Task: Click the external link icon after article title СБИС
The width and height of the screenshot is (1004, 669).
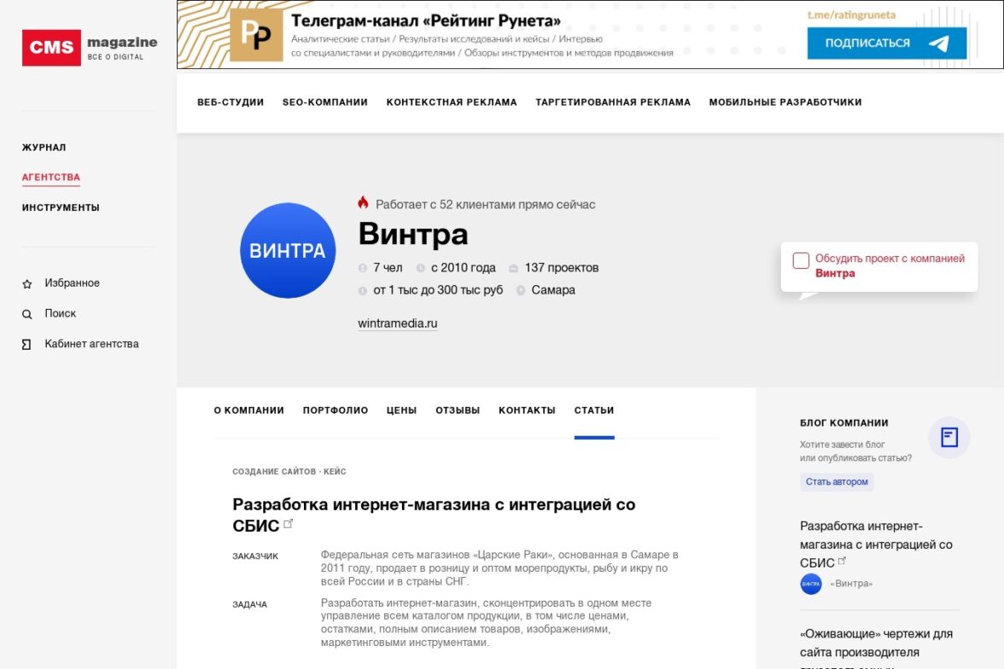Action: 289,524
